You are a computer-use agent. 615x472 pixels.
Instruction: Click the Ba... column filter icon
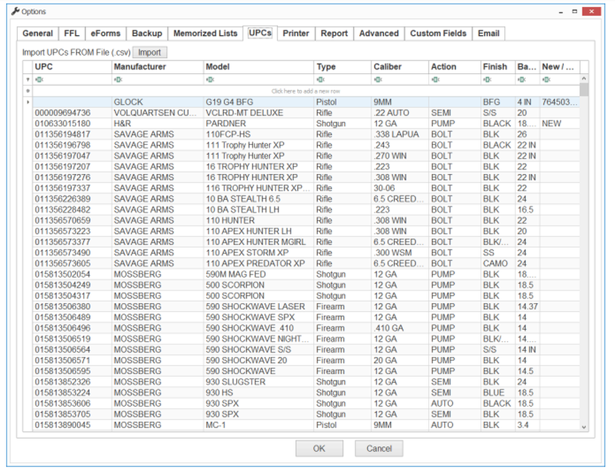pos(522,79)
